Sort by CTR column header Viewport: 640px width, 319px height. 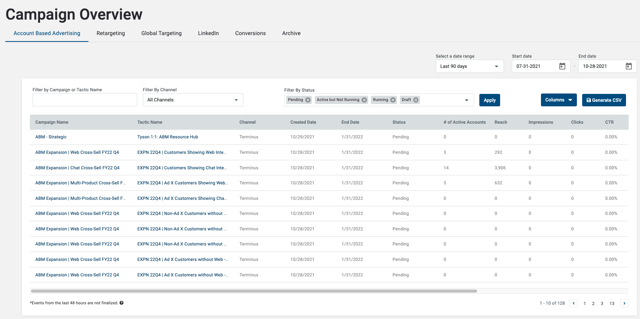pyautogui.click(x=609, y=122)
